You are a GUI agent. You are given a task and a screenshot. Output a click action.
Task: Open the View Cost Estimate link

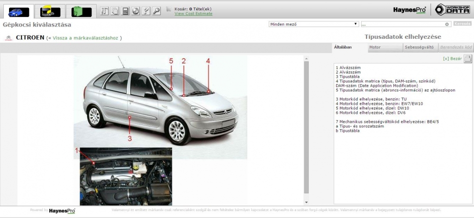[193, 14]
